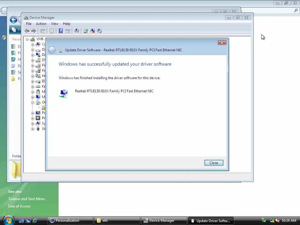Click the Properties toolbar icon in Device Manager
This screenshot has width=300, height=225.
tap(52, 31)
